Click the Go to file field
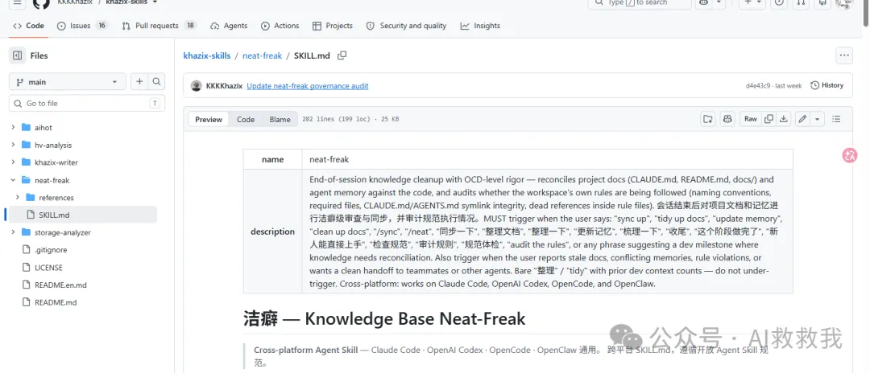870x373 pixels. 85,104
